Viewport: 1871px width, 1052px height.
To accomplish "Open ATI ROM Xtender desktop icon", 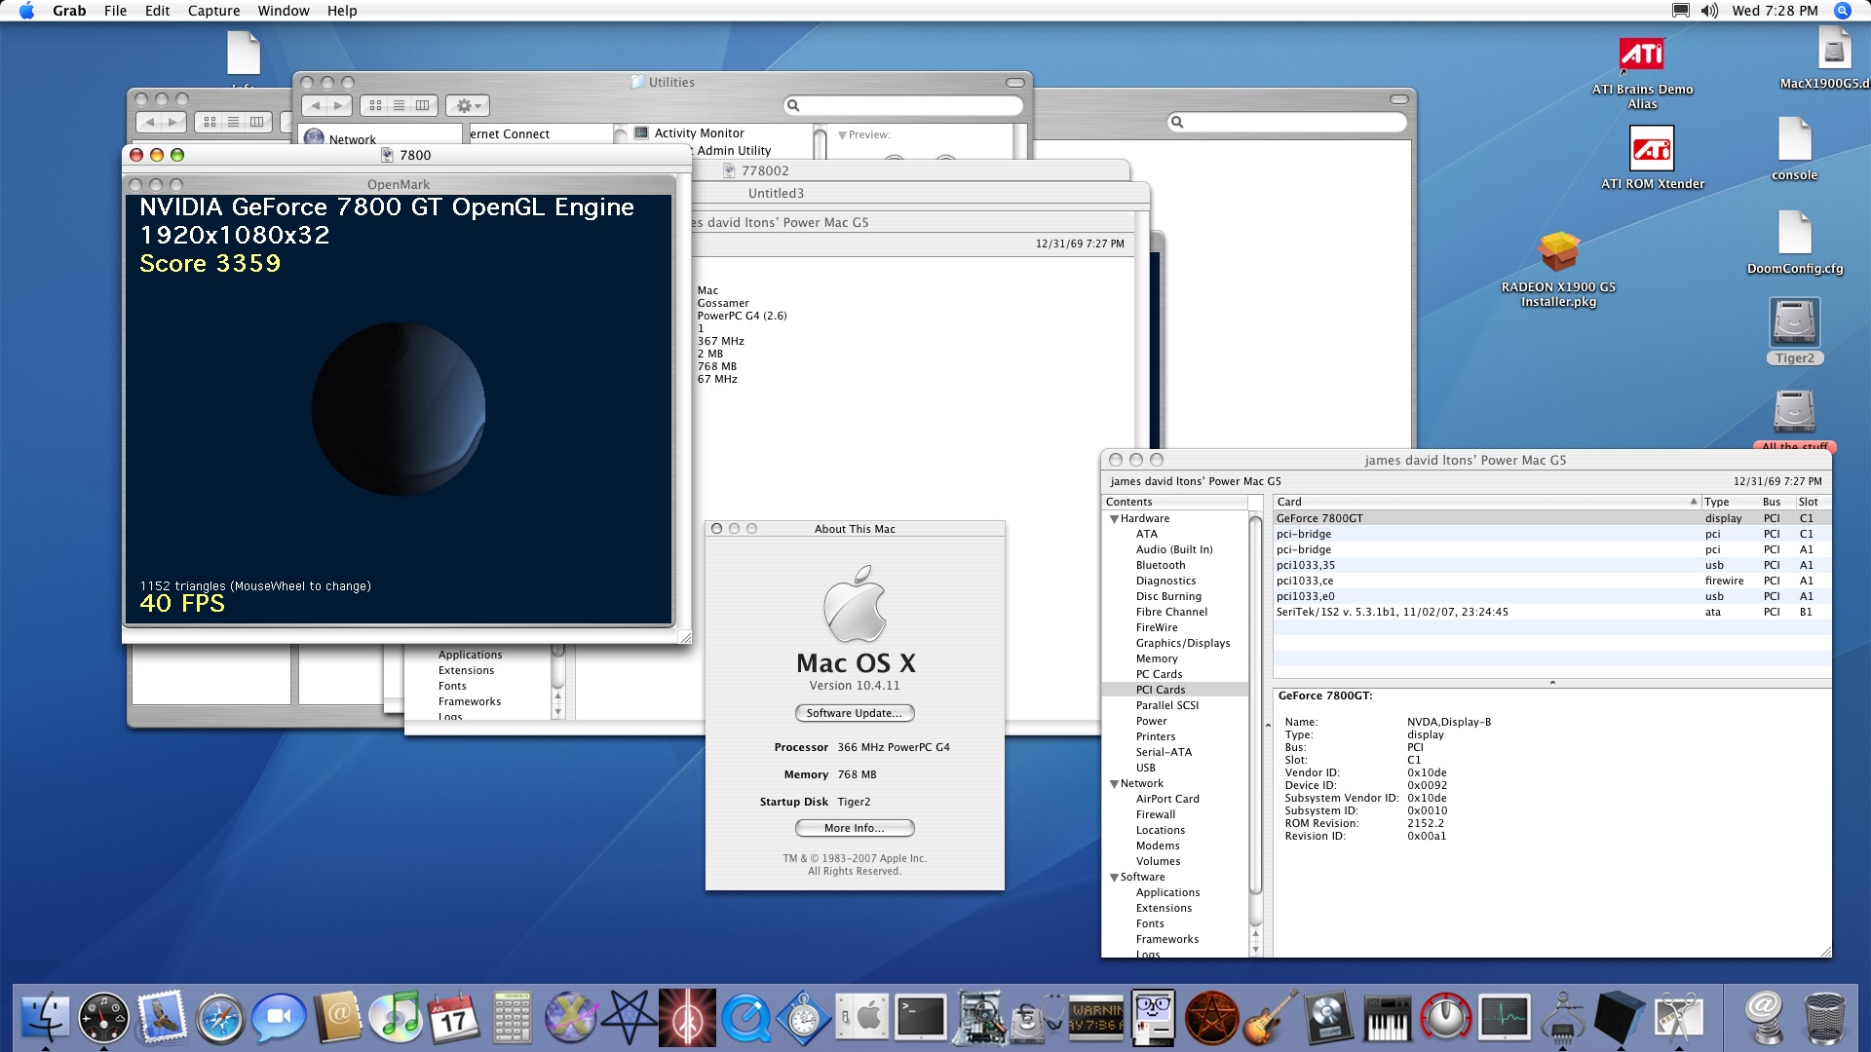I will tap(1652, 149).
